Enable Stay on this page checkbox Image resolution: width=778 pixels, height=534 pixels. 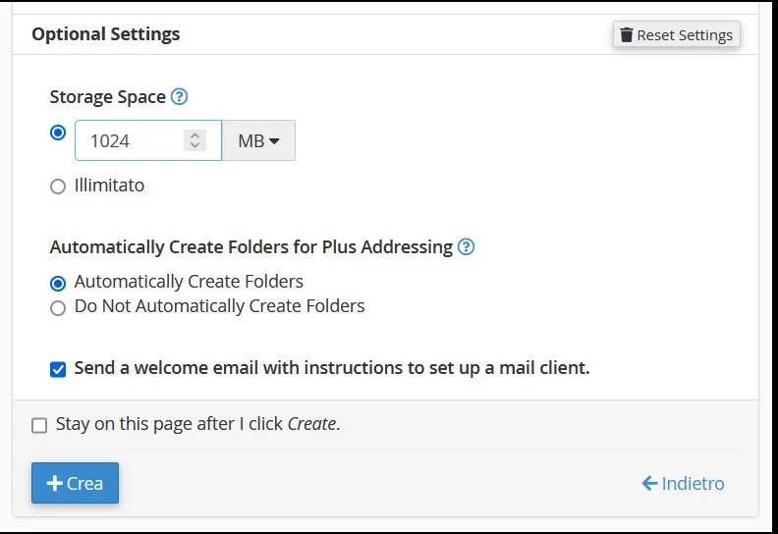pyautogui.click(x=39, y=425)
